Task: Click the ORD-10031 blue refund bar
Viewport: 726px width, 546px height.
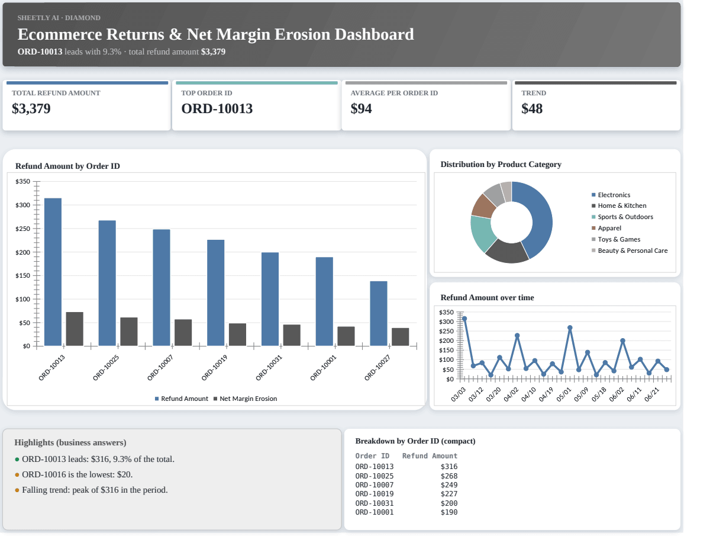Action: 270,299
